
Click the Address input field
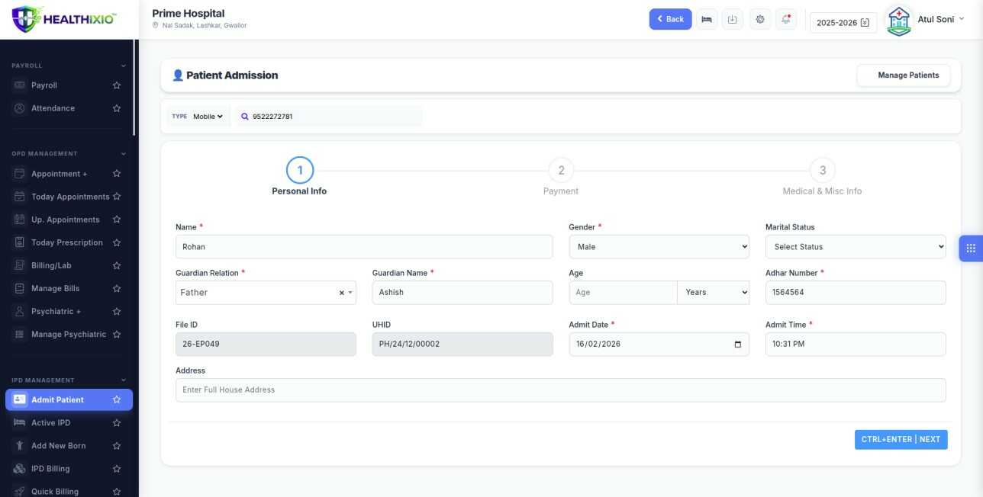tap(560, 390)
